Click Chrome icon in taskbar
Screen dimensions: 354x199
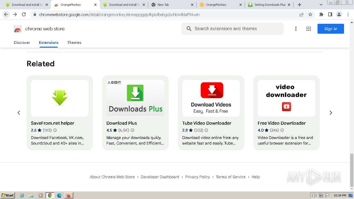(50, 195)
